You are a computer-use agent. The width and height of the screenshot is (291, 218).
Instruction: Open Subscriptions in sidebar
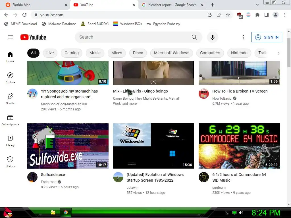coord(10,120)
